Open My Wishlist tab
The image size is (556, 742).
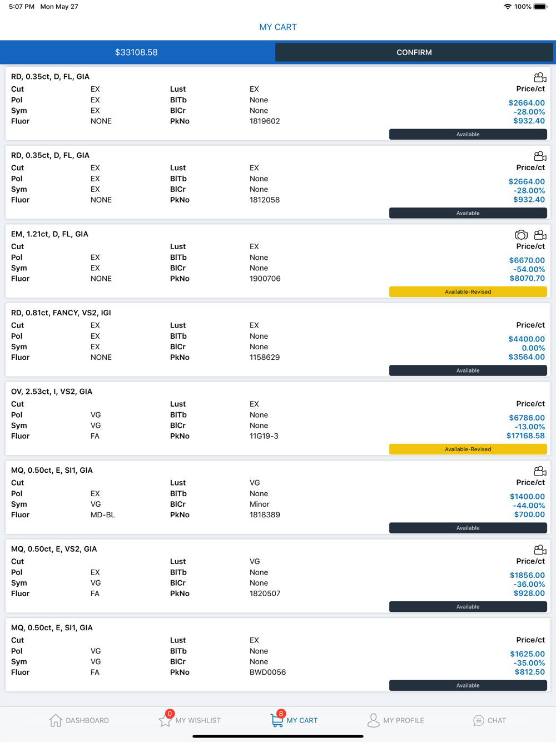190,720
